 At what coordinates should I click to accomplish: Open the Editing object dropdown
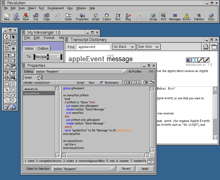pos(81,72)
